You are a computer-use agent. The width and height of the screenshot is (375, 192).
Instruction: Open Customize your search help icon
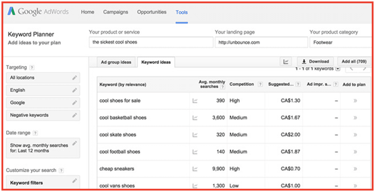[61, 171]
